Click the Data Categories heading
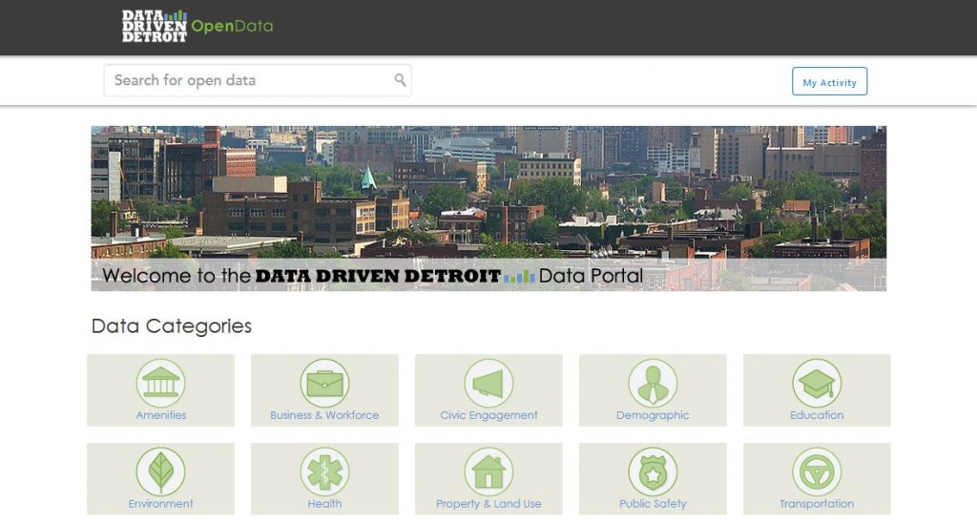 tap(172, 325)
